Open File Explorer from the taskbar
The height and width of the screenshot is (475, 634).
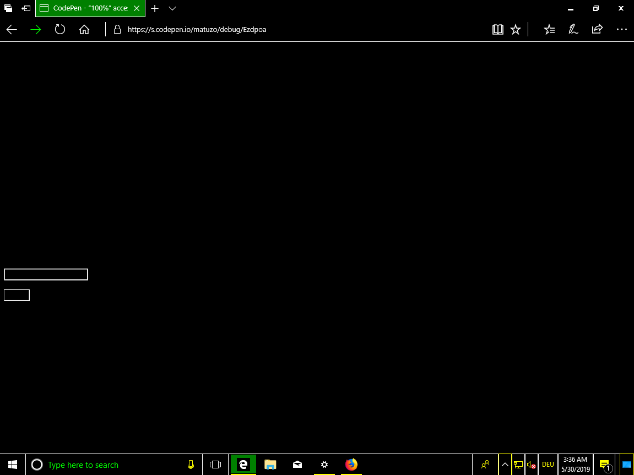(x=270, y=465)
